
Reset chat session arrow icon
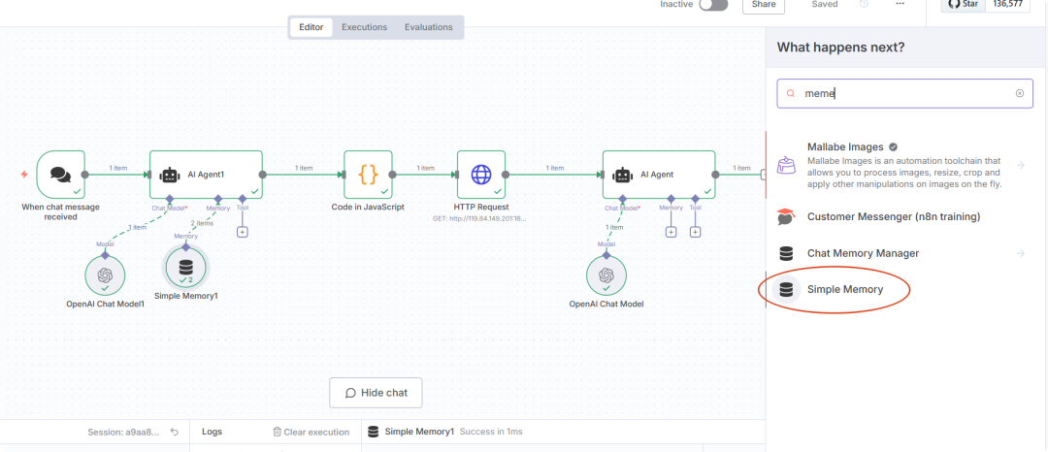point(175,432)
